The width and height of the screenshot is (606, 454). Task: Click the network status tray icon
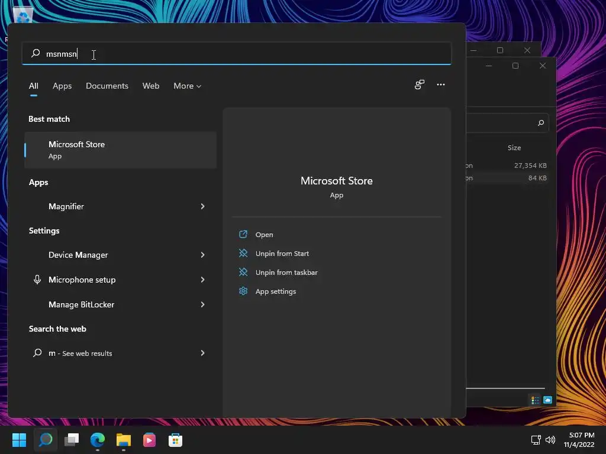pyautogui.click(x=536, y=440)
